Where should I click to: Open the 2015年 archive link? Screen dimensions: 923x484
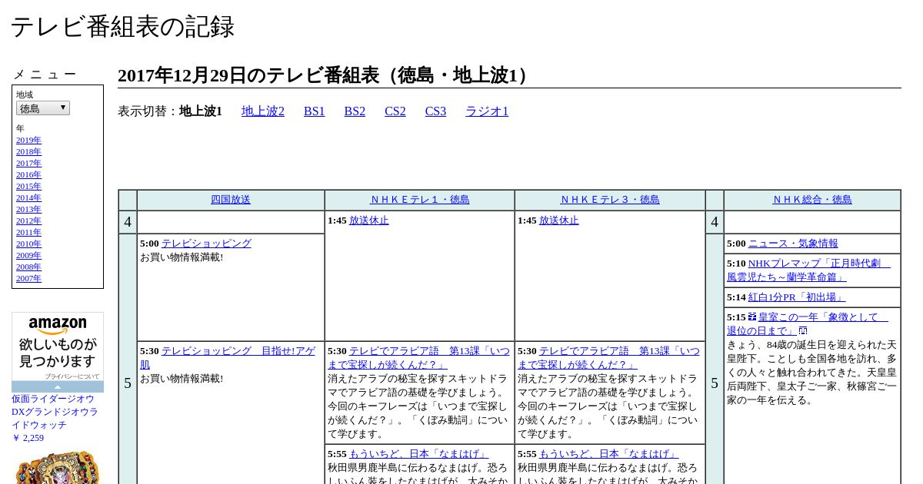pyautogui.click(x=28, y=186)
